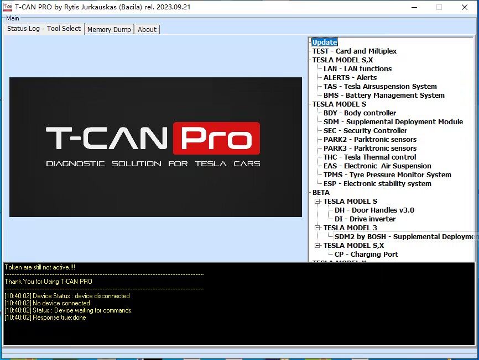Select the BETA tree group
The width and height of the screenshot is (479, 360).
point(321,192)
